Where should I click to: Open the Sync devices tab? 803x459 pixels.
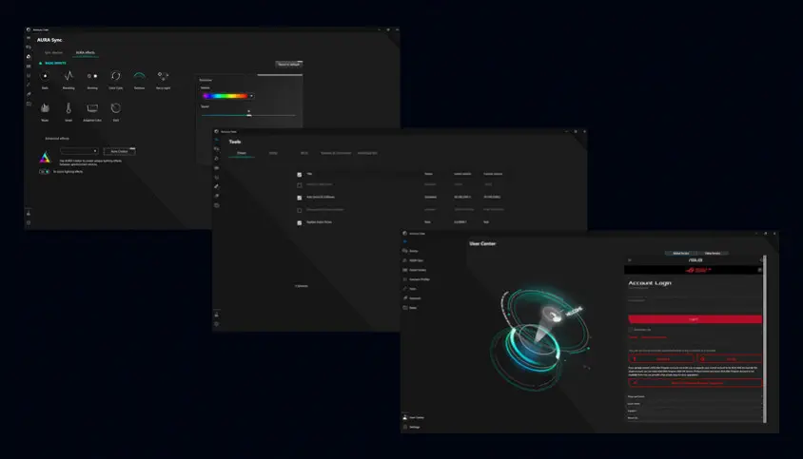(53, 53)
